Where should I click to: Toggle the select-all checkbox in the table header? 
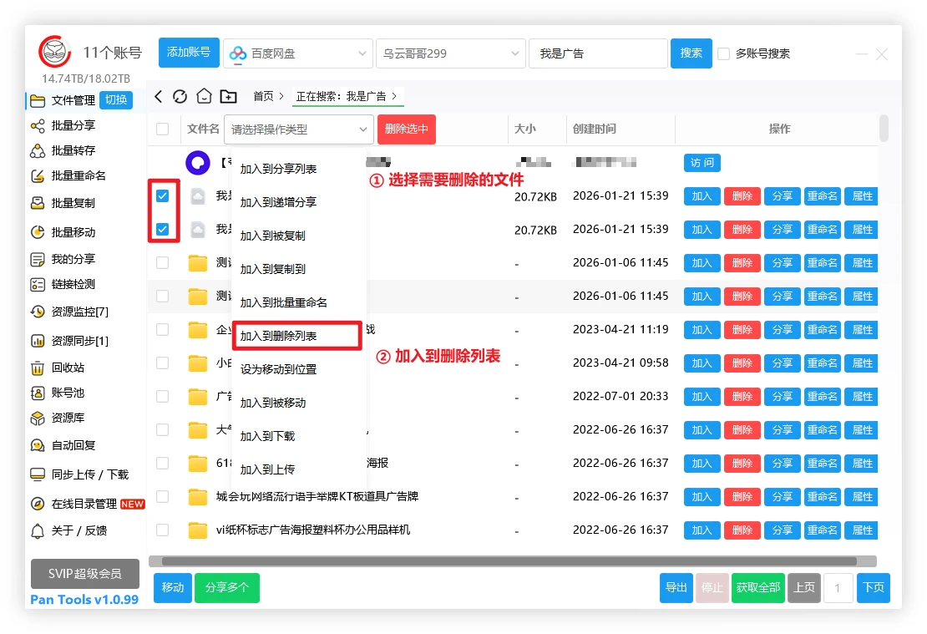pyautogui.click(x=163, y=129)
